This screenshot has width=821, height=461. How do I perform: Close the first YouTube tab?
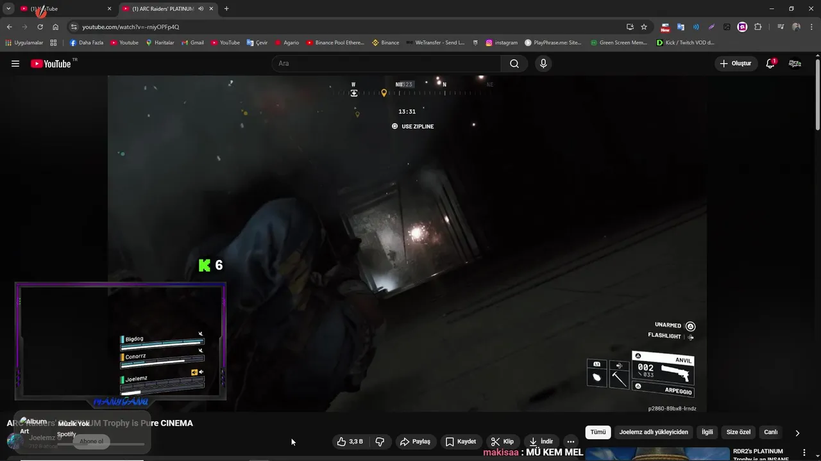[109, 9]
